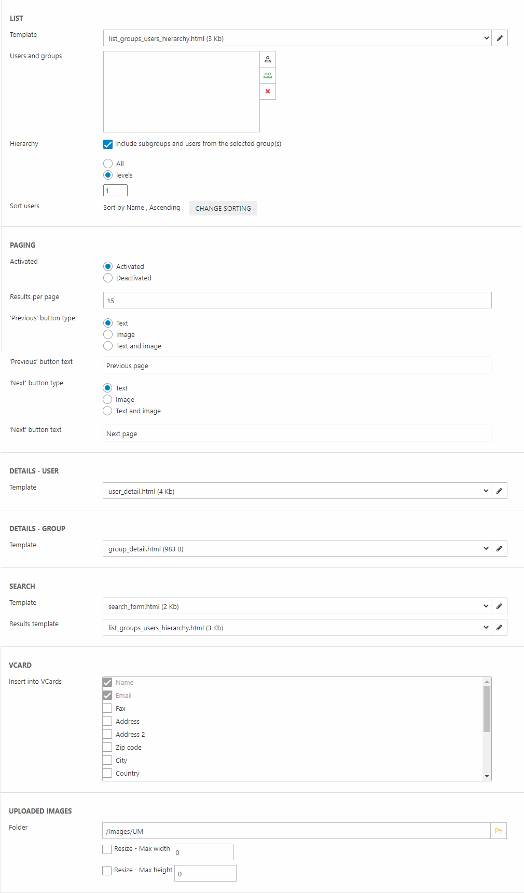The width and height of the screenshot is (524, 893).
Task: Click pencil icon next to search_form.html template
Action: [499, 606]
